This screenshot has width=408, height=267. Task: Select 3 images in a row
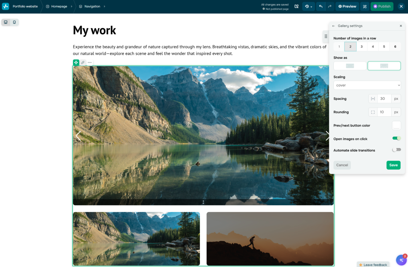point(361,47)
